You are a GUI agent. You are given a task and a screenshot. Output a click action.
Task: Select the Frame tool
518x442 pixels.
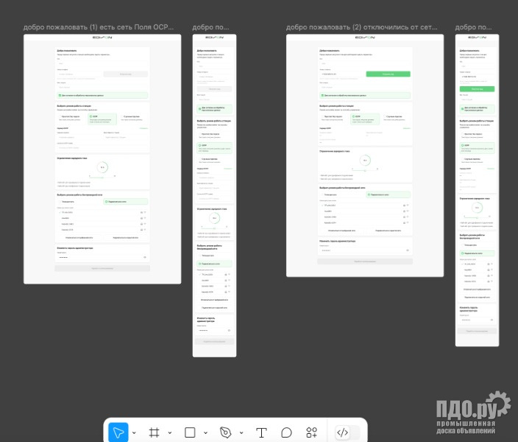(155, 432)
